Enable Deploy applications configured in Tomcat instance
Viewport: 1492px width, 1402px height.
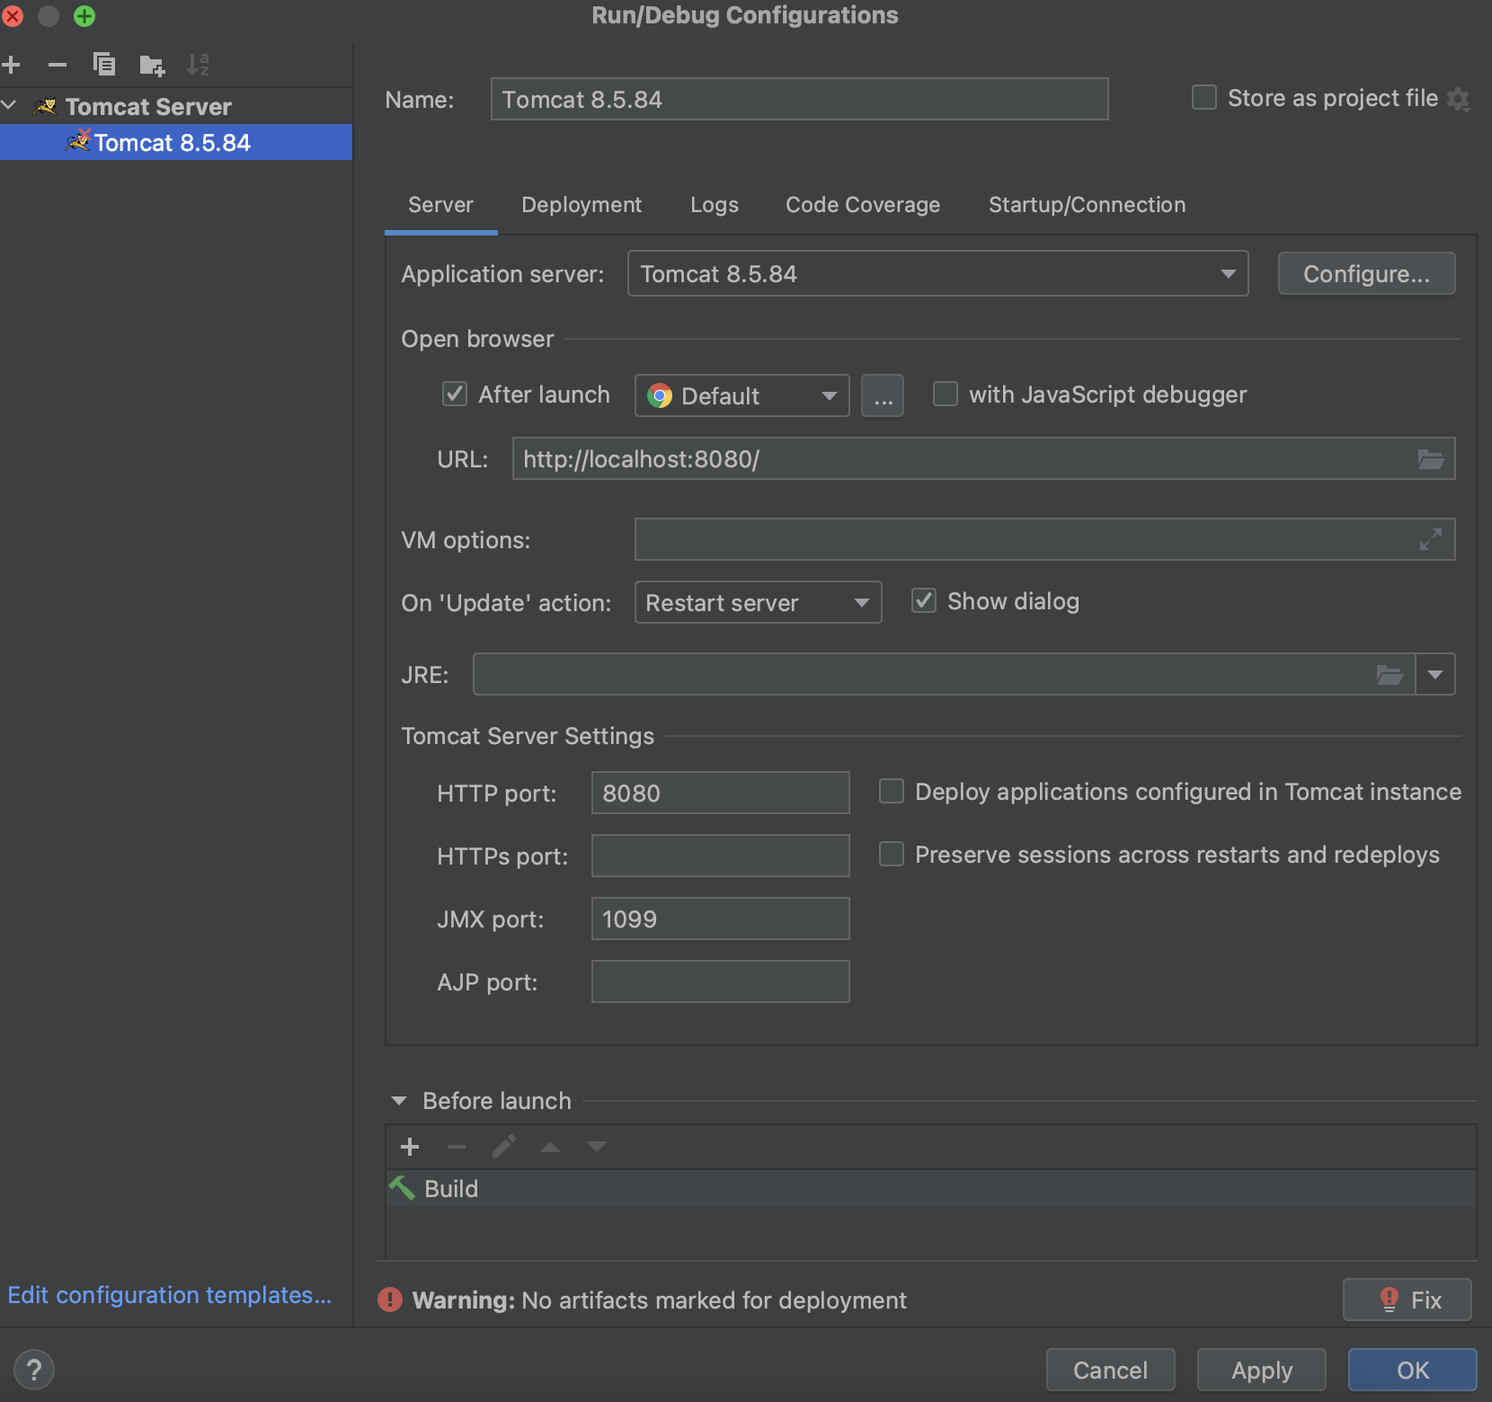(892, 791)
